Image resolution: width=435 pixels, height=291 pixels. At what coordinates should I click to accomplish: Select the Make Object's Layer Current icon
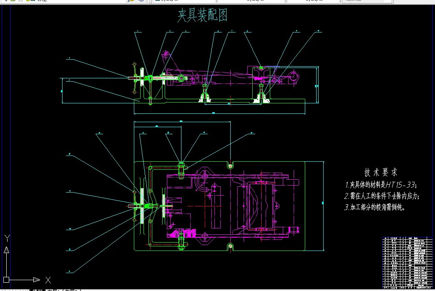[131, 1]
